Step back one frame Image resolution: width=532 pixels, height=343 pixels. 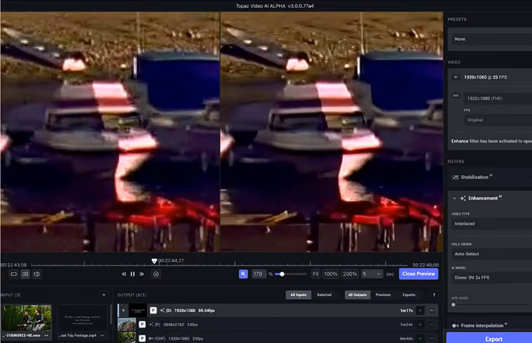124,274
